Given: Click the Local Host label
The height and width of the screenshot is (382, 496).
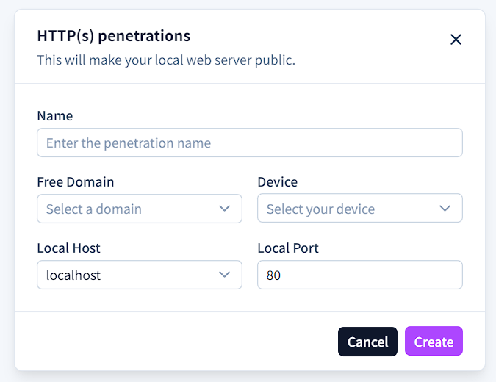Looking at the screenshot, I should point(68,248).
